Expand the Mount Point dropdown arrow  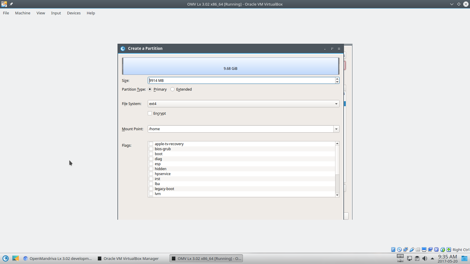tap(336, 129)
